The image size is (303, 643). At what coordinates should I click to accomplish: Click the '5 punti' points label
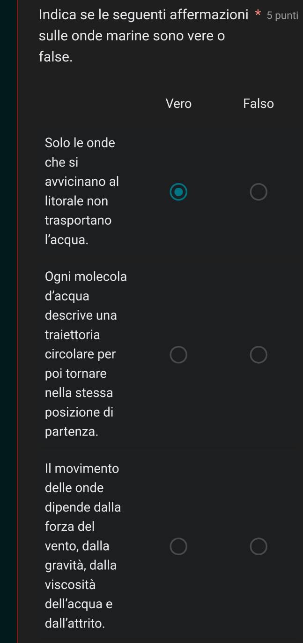click(282, 15)
